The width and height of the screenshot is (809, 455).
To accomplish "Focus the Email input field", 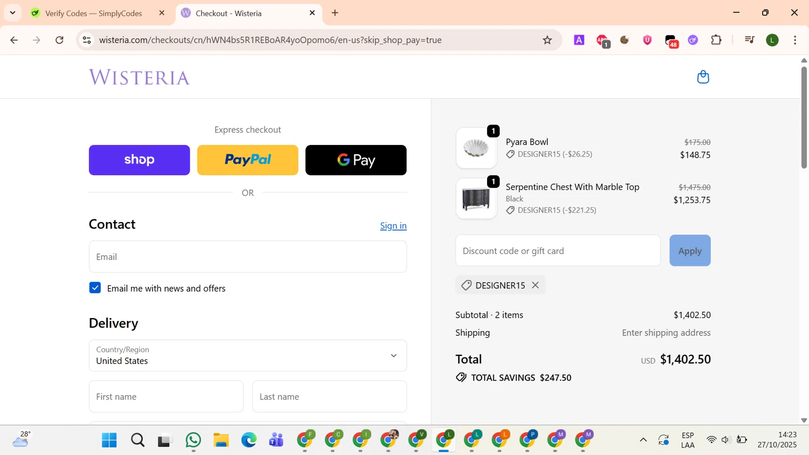I will (x=248, y=257).
